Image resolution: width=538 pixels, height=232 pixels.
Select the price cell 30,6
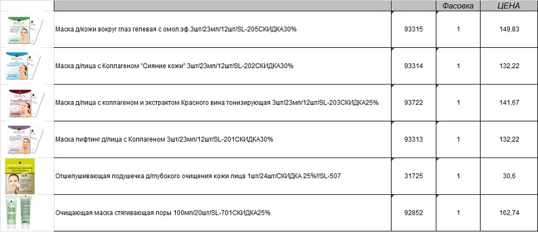point(509,176)
